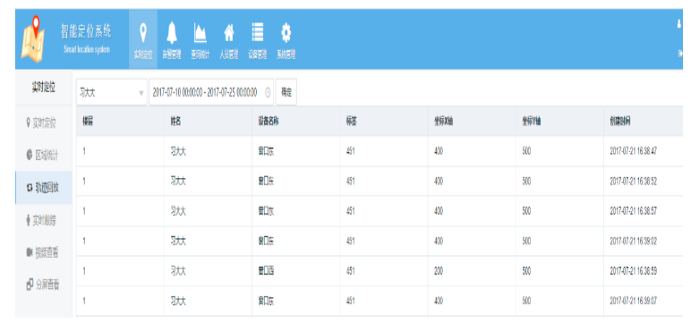Image resolution: width=691 pixels, height=324 pixels.
Task: Click the 确定 confirm button
Action: (x=286, y=92)
